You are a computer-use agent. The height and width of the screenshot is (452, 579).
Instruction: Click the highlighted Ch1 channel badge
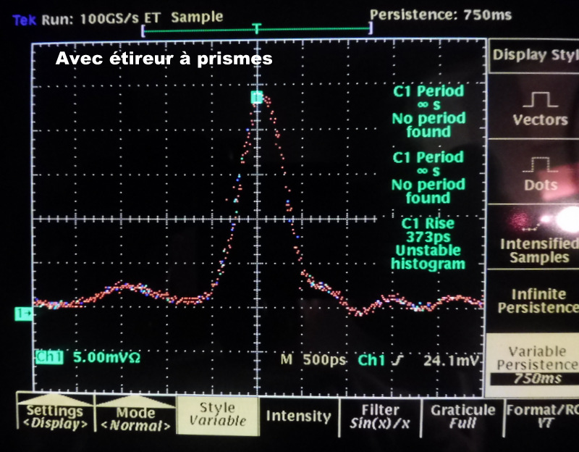[49, 357]
